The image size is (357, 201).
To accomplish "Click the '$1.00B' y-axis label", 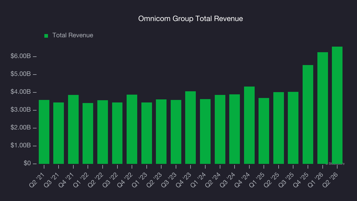I will (20, 145).
